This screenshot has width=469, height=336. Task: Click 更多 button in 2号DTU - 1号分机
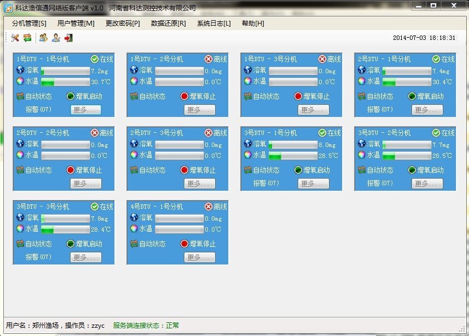pos(427,110)
